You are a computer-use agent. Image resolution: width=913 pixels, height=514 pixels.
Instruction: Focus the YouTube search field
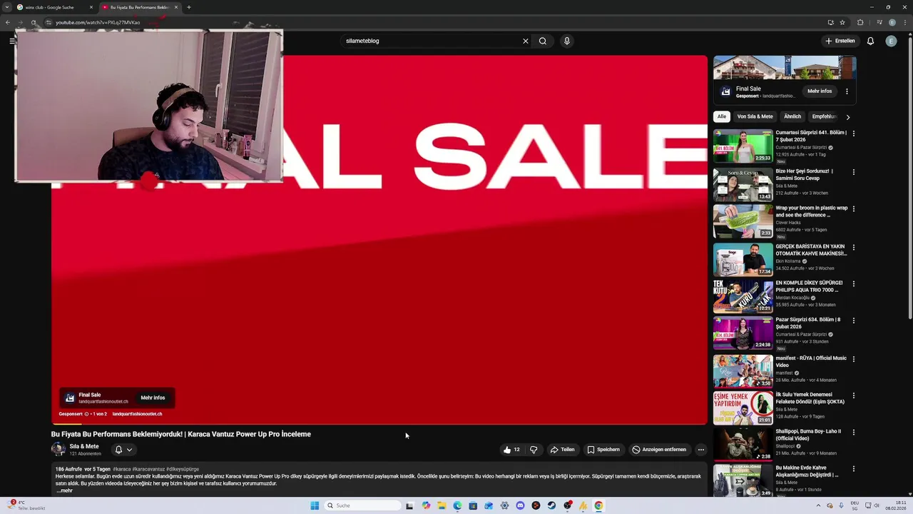point(432,41)
